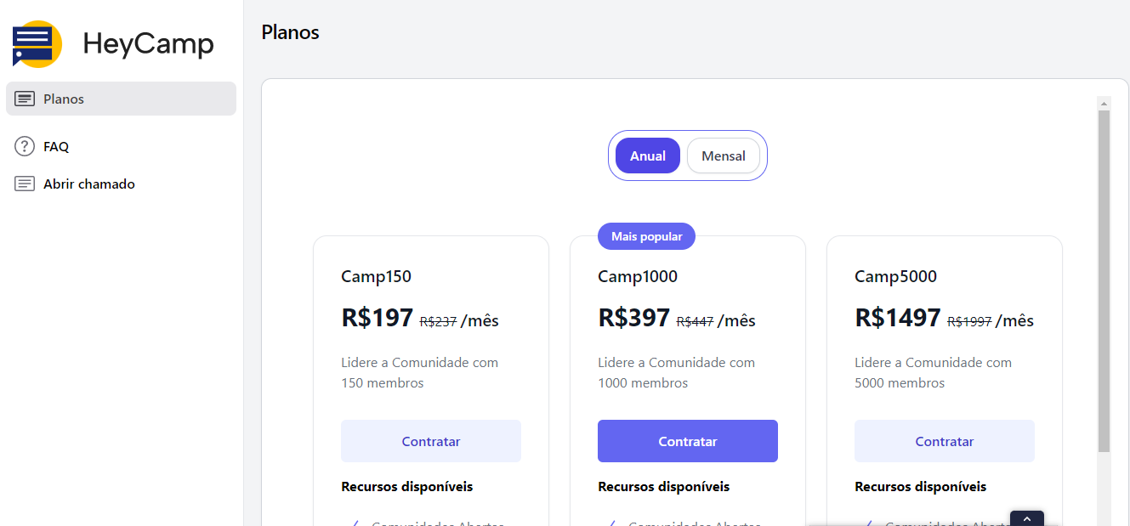Click the Camp1000 plan title

(638, 277)
